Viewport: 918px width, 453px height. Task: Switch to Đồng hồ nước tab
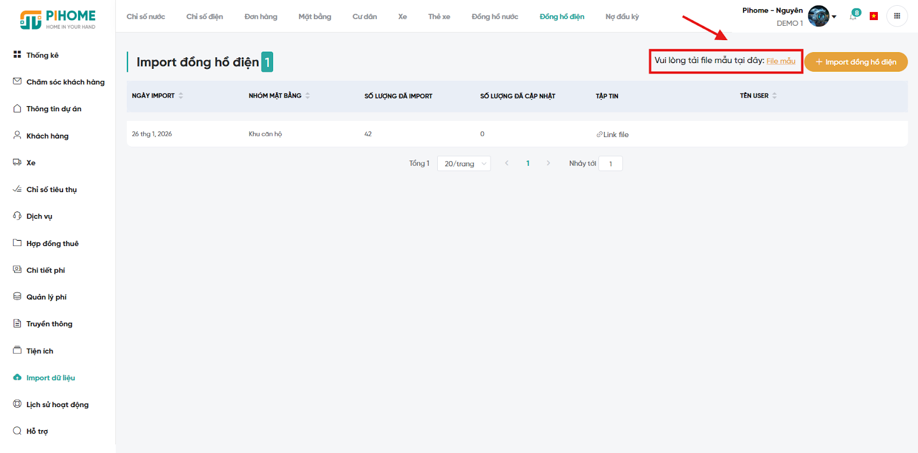(495, 17)
